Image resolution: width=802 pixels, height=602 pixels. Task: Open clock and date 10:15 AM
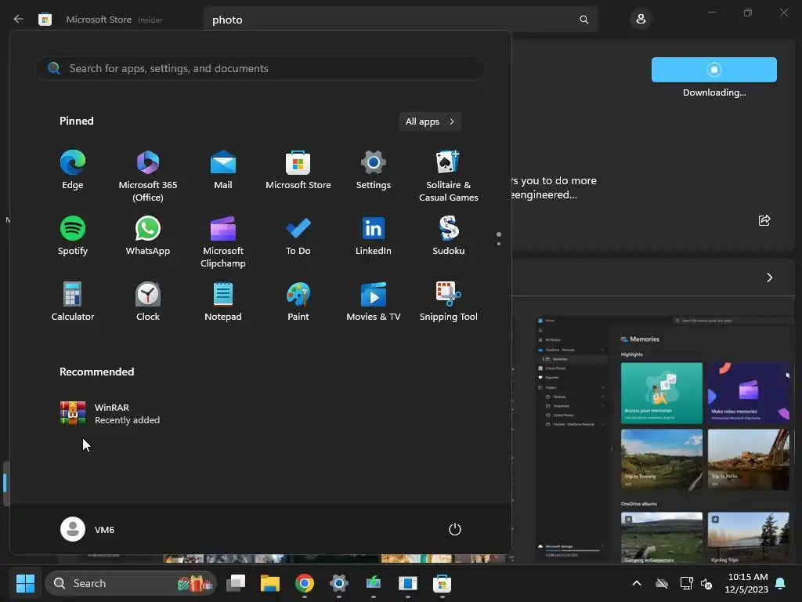point(746,583)
